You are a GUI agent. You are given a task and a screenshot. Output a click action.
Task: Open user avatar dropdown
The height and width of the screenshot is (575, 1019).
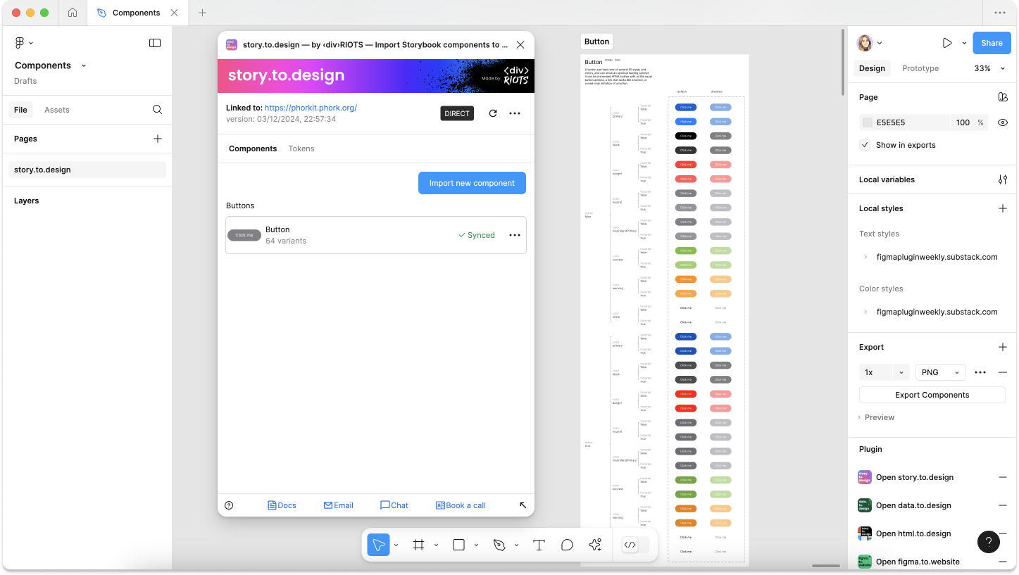tap(880, 43)
